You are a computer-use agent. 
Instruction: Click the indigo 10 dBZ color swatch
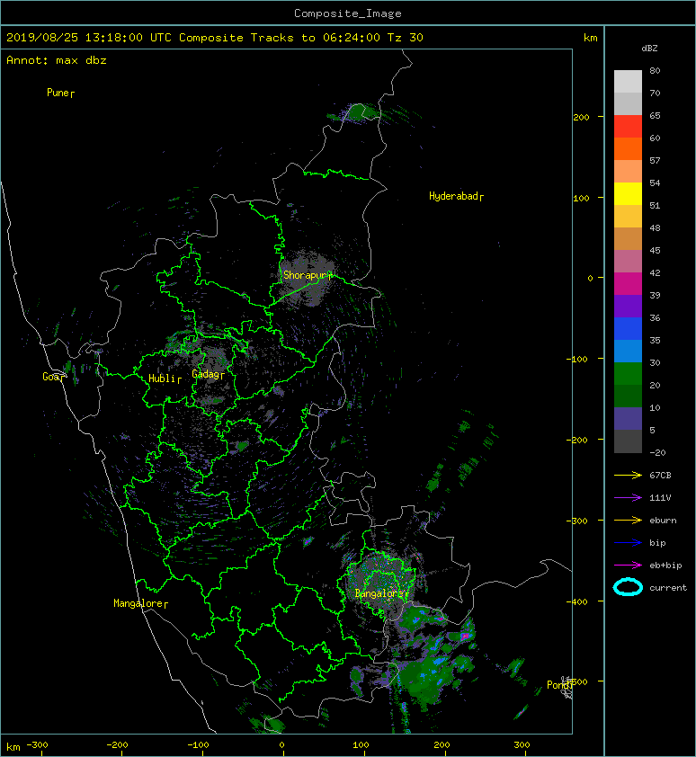point(628,419)
